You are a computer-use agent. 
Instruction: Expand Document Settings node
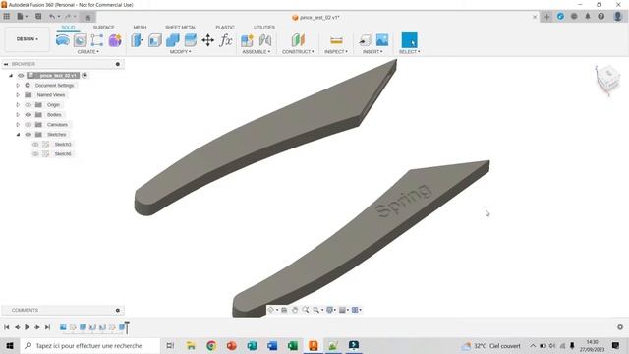point(18,86)
